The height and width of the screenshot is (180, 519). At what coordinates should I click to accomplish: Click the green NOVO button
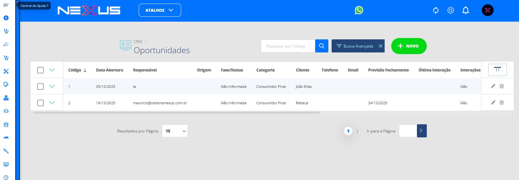click(x=409, y=46)
